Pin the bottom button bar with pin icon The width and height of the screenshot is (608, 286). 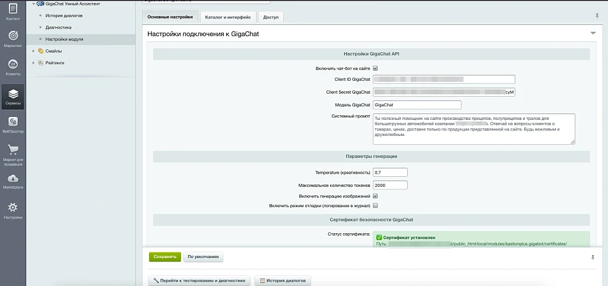(592, 258)
